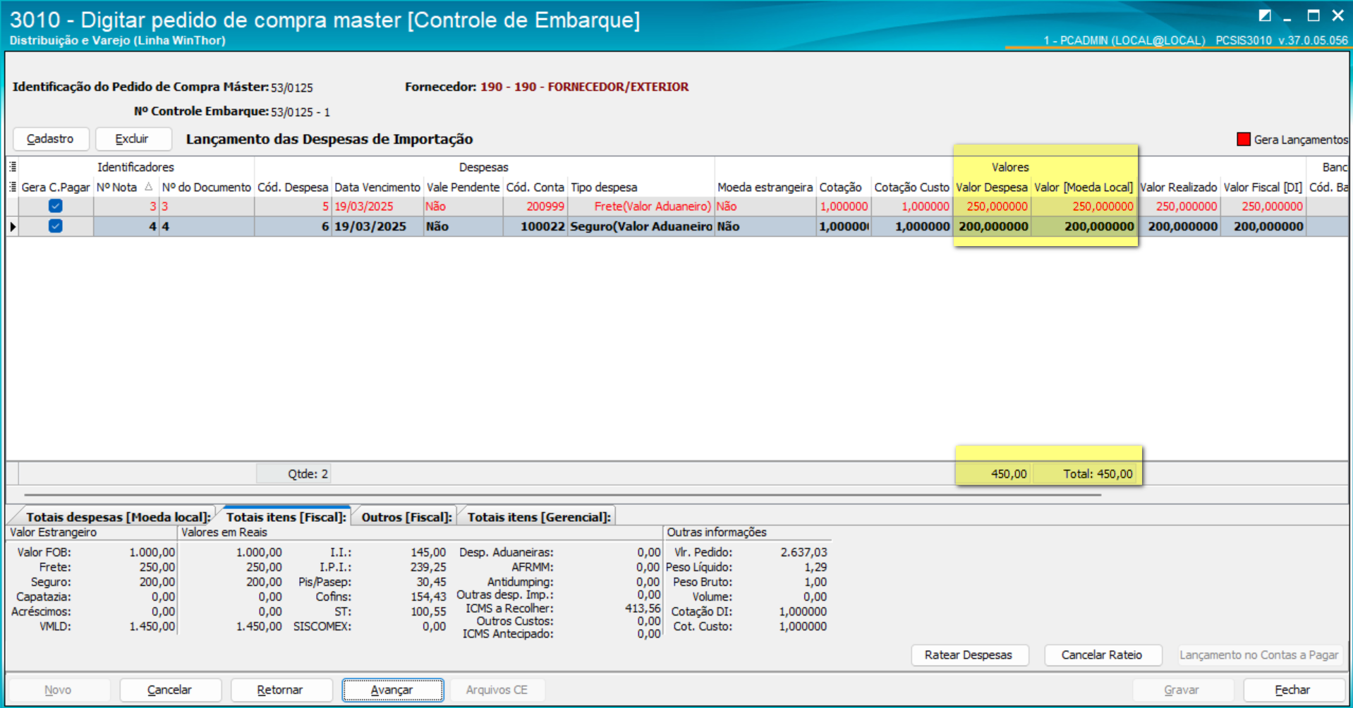Click Valor Despesa 200,000000 in the Seguro row

992,226
